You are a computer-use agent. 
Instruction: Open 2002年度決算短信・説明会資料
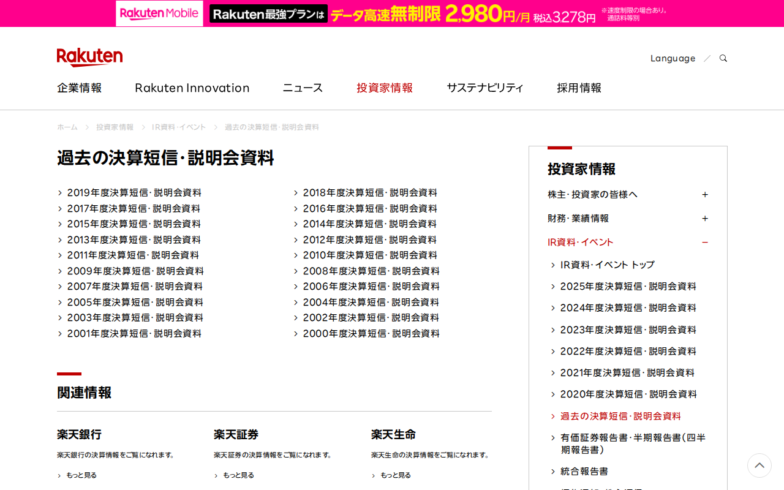point(371,318)
